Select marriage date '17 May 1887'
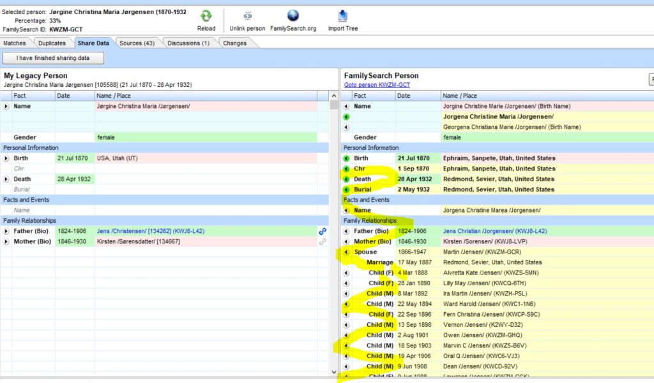The height and width of the screenshot is (383, 654). click(418, 262)
